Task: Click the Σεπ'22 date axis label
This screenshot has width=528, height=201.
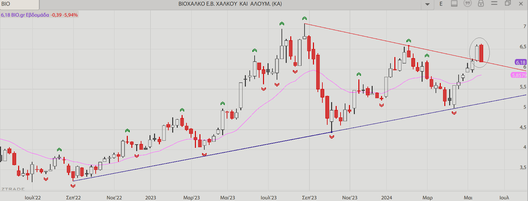Action: click(74, 198)
